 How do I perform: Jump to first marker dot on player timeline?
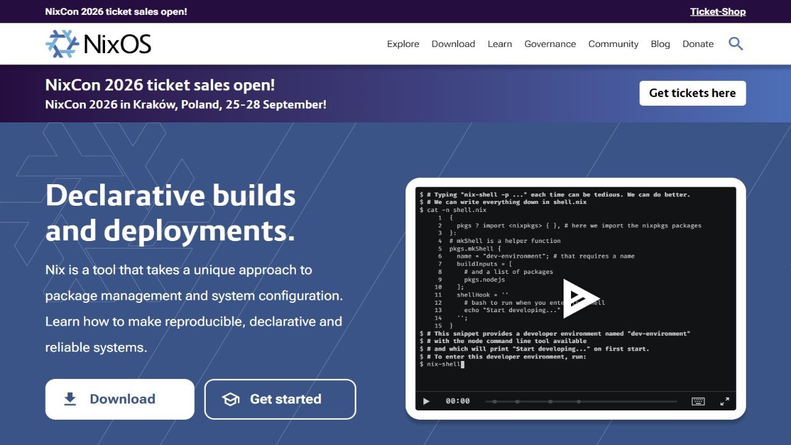click(494, 401)
